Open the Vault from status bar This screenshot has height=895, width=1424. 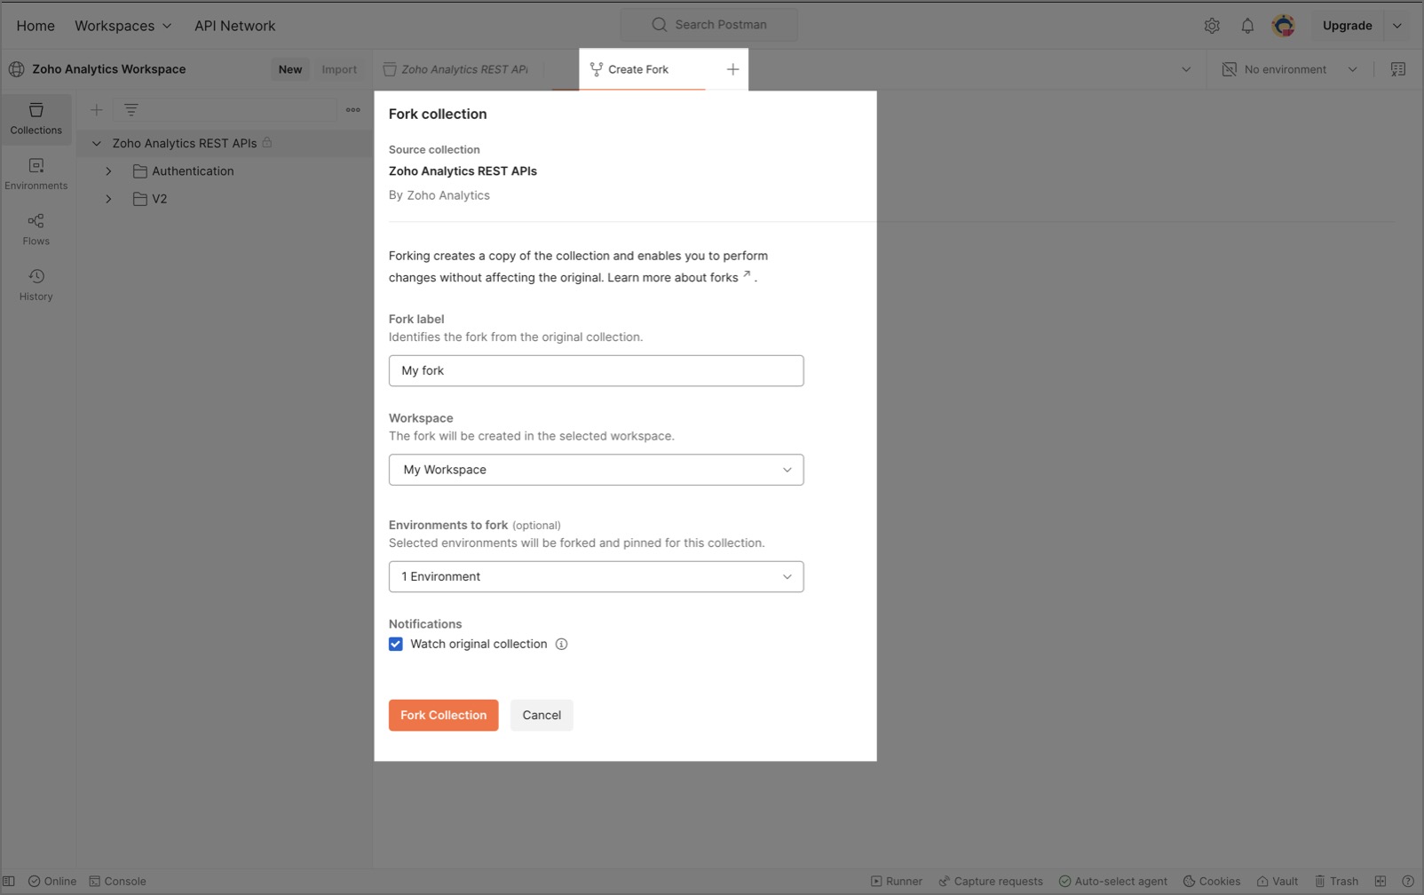tap(1277, 882)
